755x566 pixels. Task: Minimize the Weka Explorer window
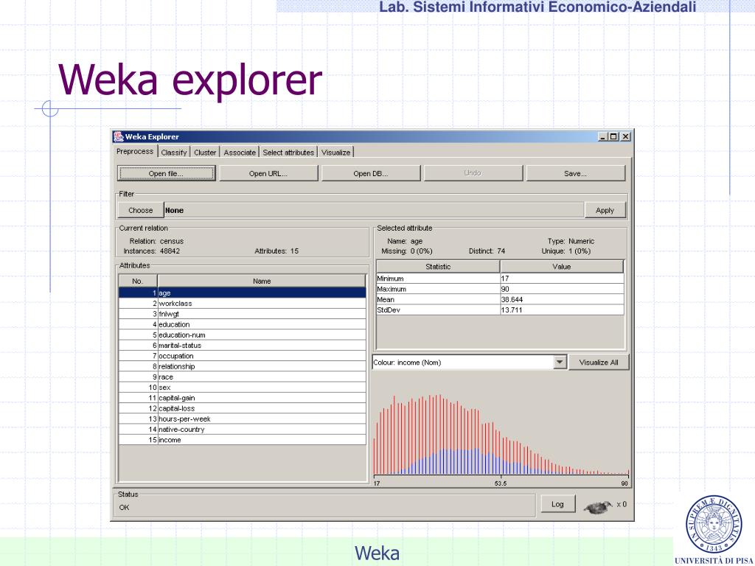point(603,136)
